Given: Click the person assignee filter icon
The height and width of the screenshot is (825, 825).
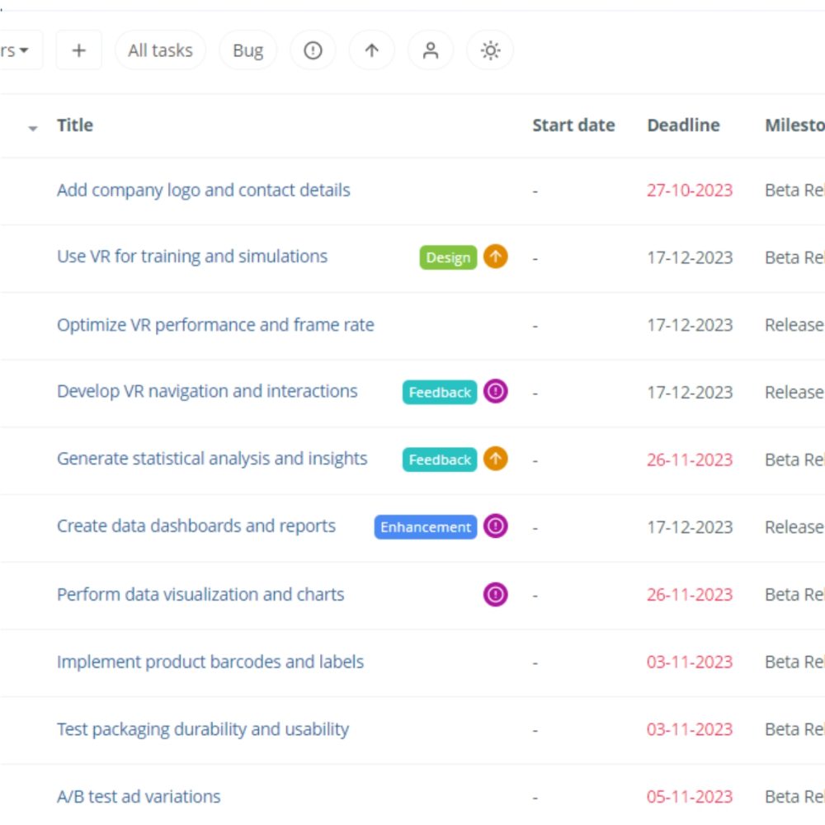Looking at the screenshot, I should coord(431,50).
